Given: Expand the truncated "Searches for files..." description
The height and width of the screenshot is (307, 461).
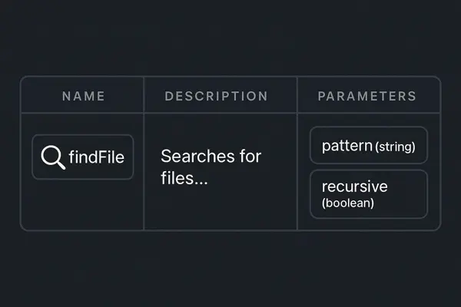Looking at the screenshot, I should [211, 167].
